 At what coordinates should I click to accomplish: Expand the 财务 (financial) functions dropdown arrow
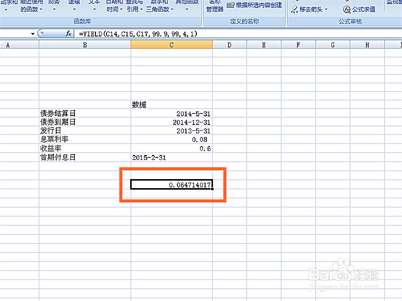click(x=54, y=10)
